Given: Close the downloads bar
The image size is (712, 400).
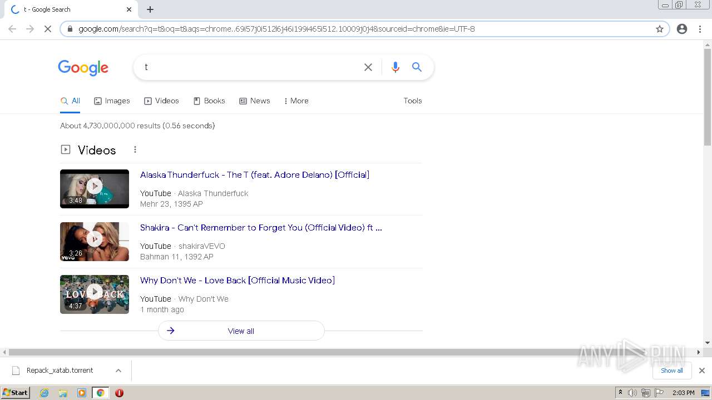Looking at the screenshot, I should pos(702,371).
